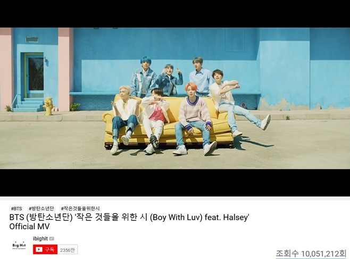The height and width of the screenshot is (259, 350).
Task: Click the 조회수 10,051,212회 view count
Action: pyautogui.click(x=311, y=254)
